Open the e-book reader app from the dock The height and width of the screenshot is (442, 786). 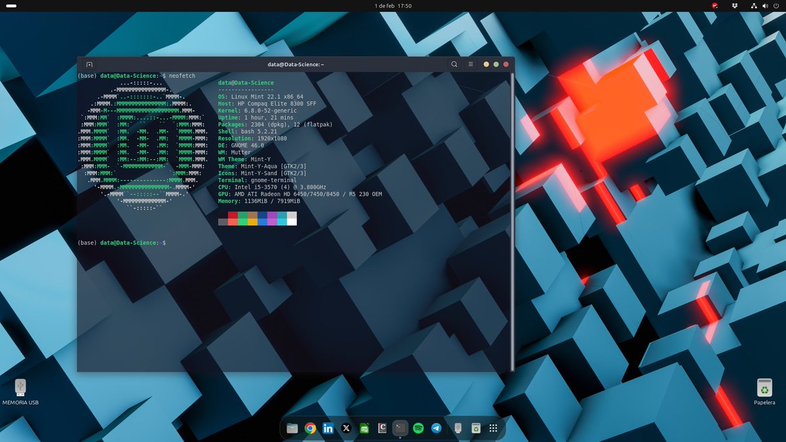382,428
